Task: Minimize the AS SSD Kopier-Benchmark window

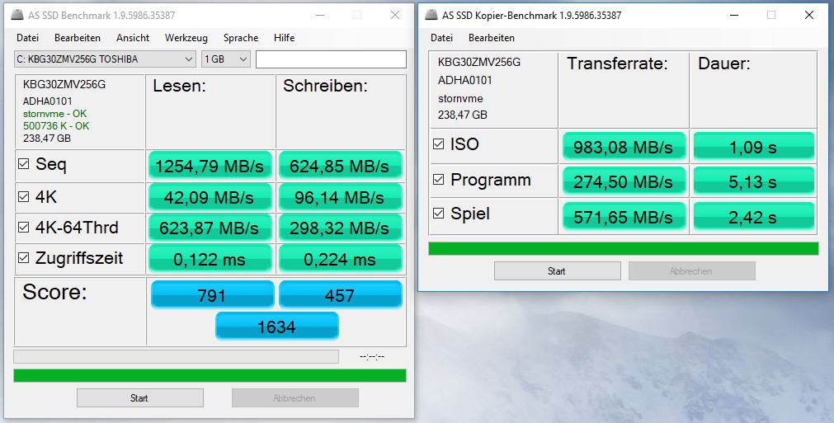Action: click(x=734, y=15)
